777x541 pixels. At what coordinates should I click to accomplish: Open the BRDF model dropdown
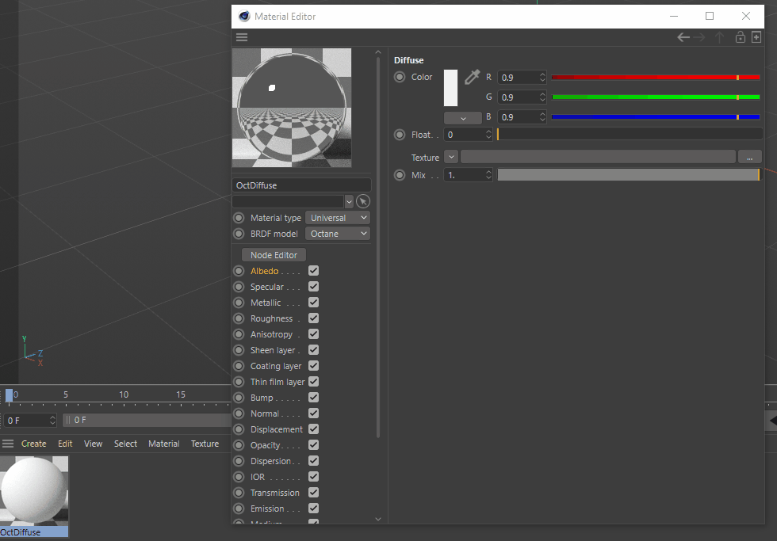[338, 234]
